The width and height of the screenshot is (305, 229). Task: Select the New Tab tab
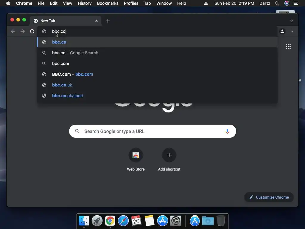(x=65, y=21)
